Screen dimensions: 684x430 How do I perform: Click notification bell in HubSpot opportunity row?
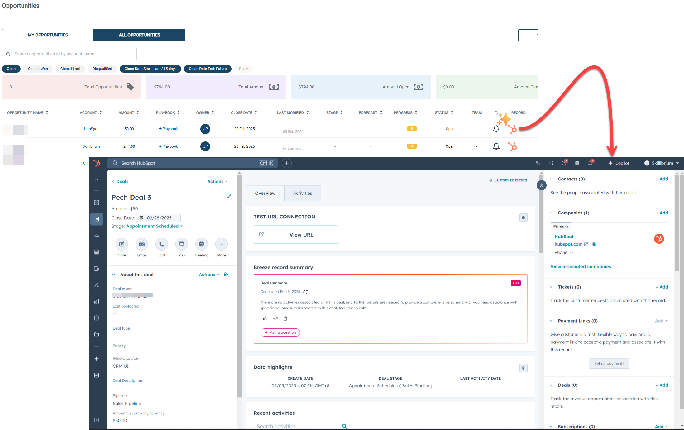496,129
